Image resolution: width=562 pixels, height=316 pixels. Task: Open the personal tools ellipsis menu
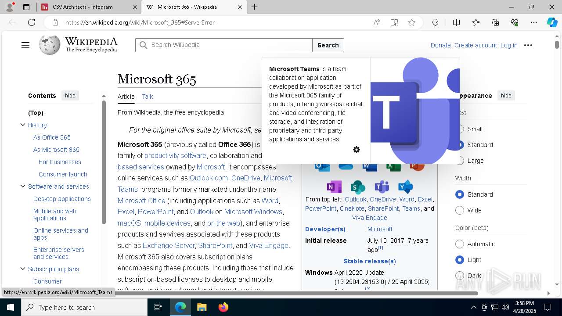pyautogui.click(x=528, y=45)
